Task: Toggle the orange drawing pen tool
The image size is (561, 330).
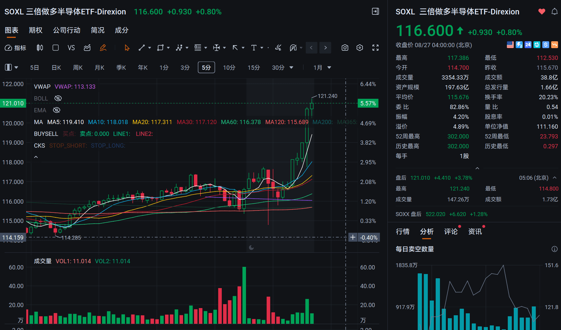Action: coord(103,48)
